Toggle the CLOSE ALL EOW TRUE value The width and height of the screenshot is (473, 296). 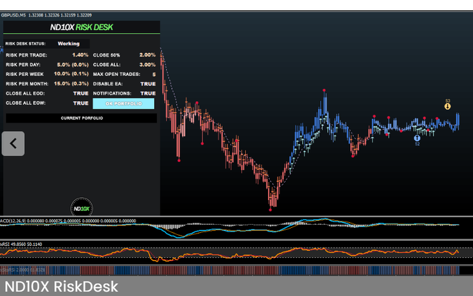pos(81,103)
